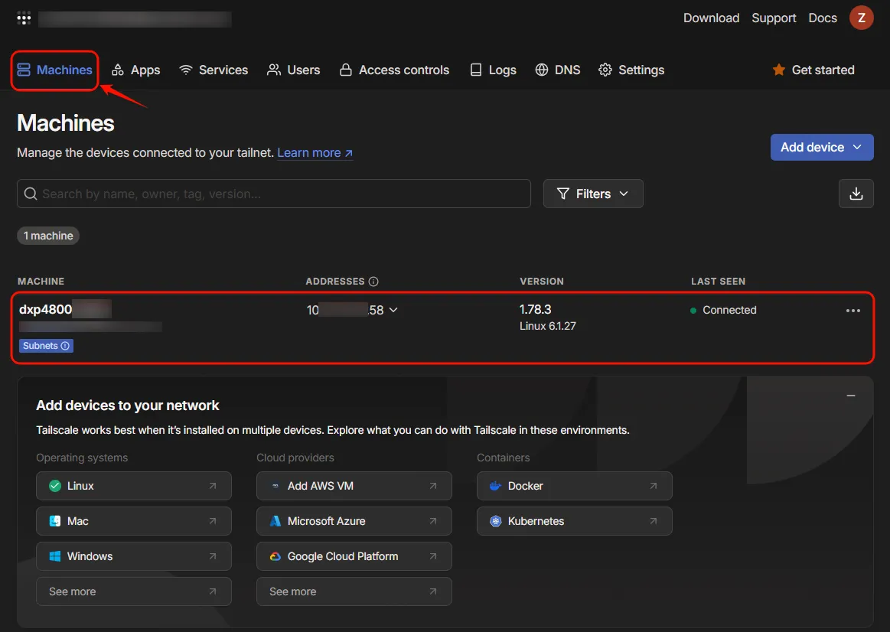890x632 pixels.
Task: Switch to the Access controls tab
Action: [393, 70]
